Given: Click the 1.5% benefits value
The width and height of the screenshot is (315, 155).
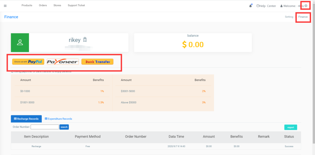Looking at the screenshot, I should point(101,102).
